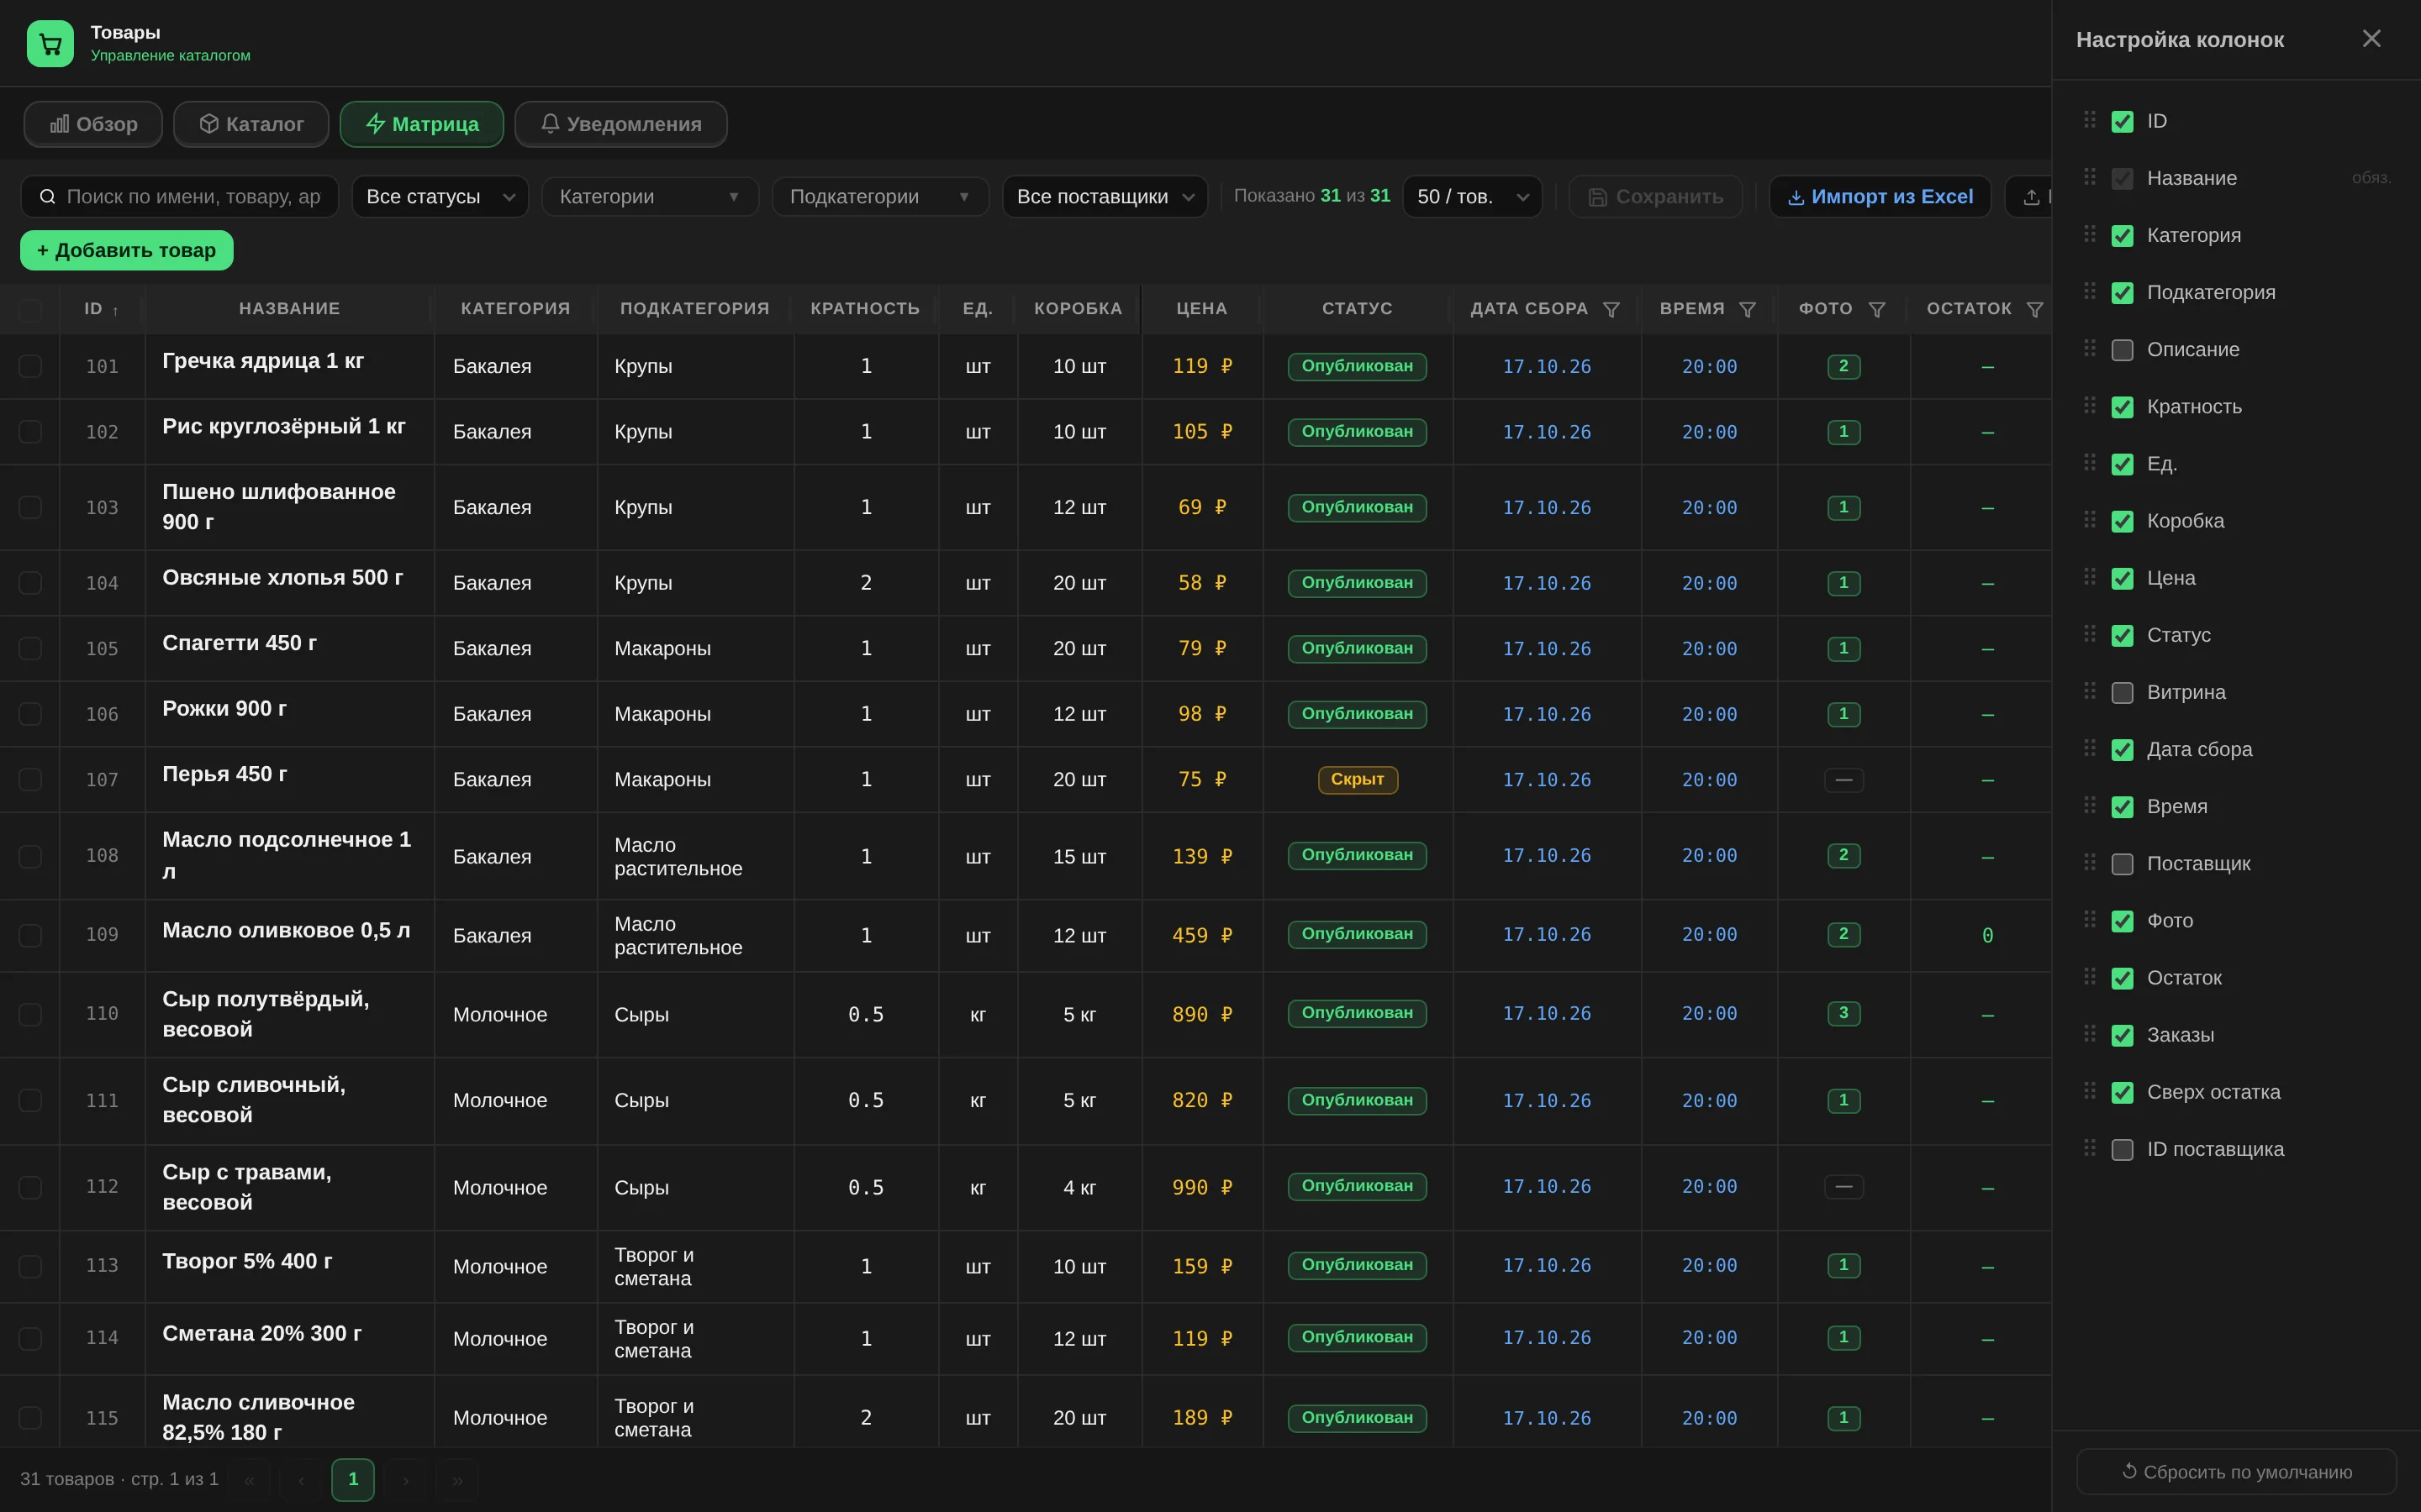Click the green shopping cart logo icon

pyautogui.click(x=50, y=43)
